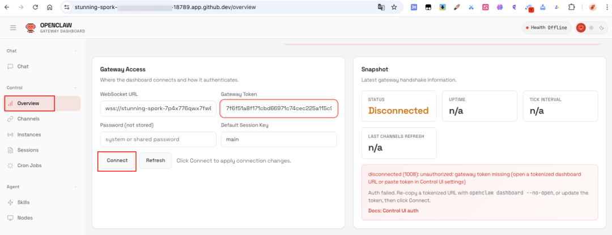Screen dimensions: 612x235
Task: Open the Channels link icon
Action: tap(11, 119)
